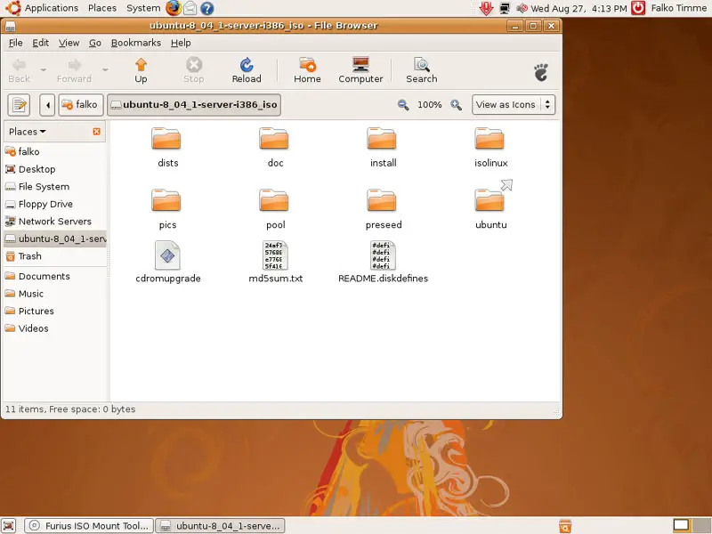This screenshot has height=534, width=712.
Task: Select ubuntu-8_04_1-server-i386_iso path button
Action: [194, 105]
